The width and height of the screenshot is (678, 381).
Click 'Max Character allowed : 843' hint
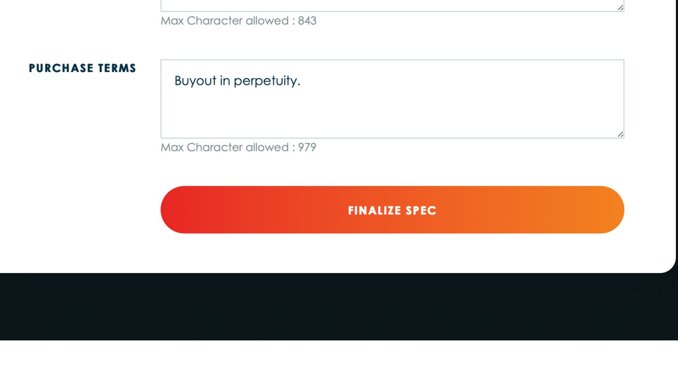(238, 21)
